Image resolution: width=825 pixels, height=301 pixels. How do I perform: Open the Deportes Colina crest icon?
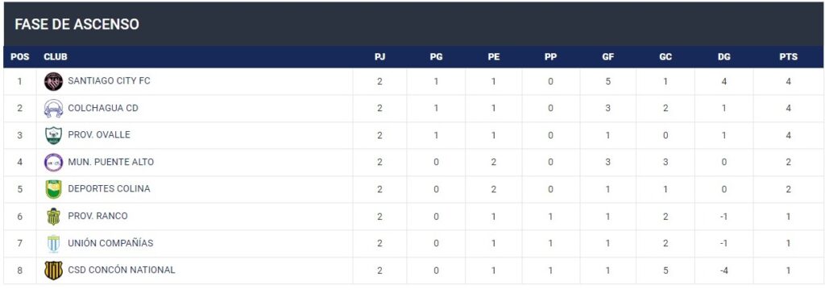(x=53, y=189)
